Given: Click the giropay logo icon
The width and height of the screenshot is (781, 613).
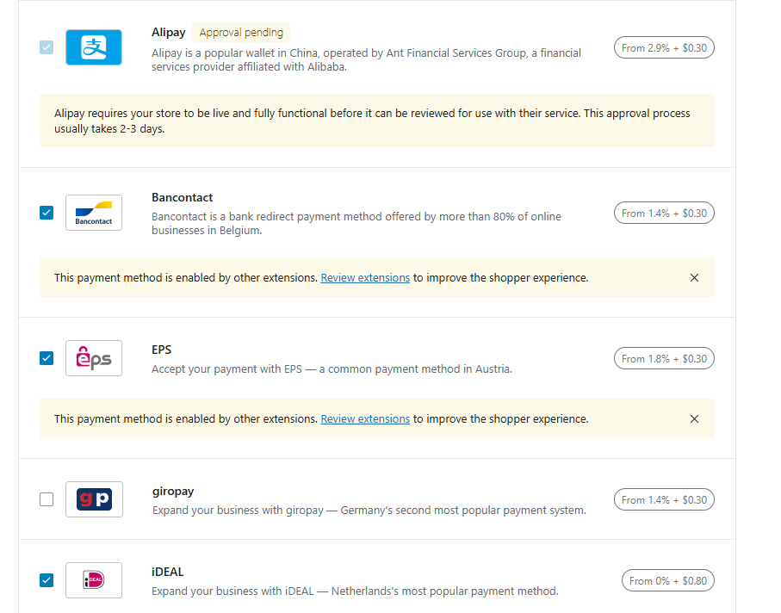Looking at the screenshot, I should [94, 499].
